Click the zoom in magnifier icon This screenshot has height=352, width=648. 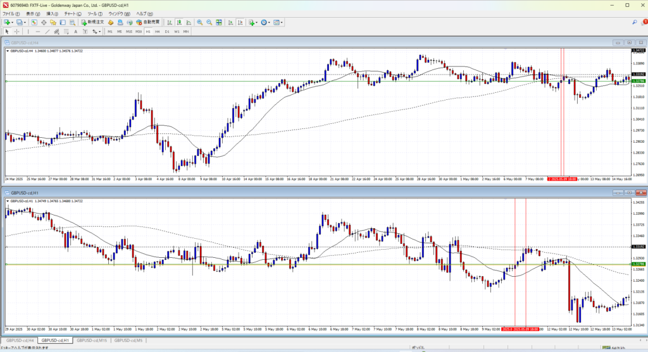199,22
